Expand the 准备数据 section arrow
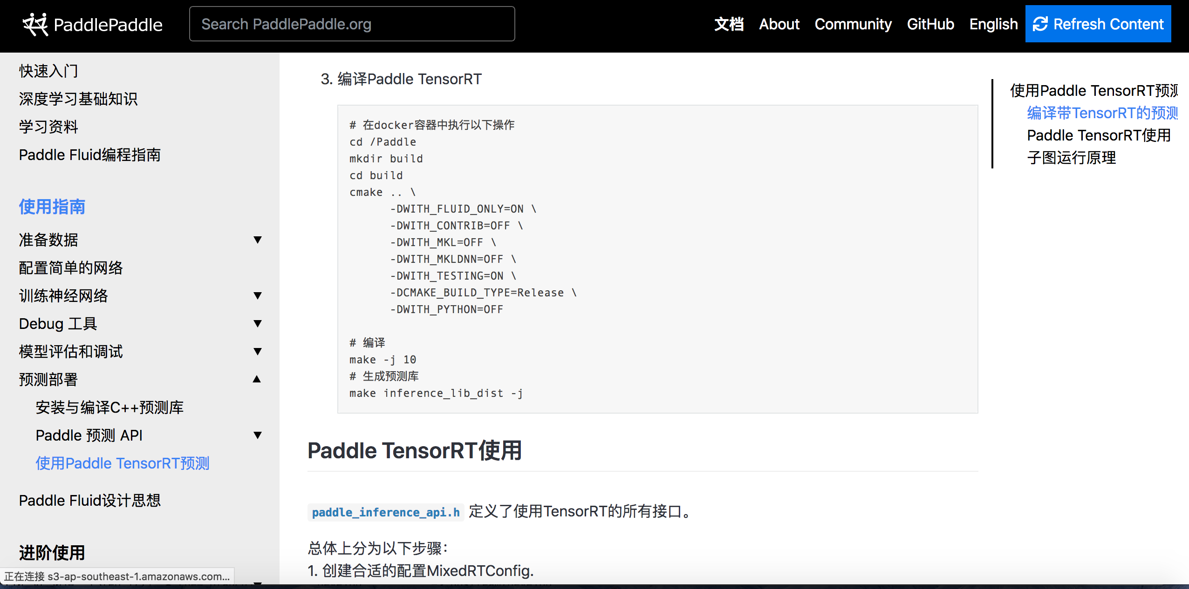Viewport: 1189px width, 589px height. tap(257, 240)
